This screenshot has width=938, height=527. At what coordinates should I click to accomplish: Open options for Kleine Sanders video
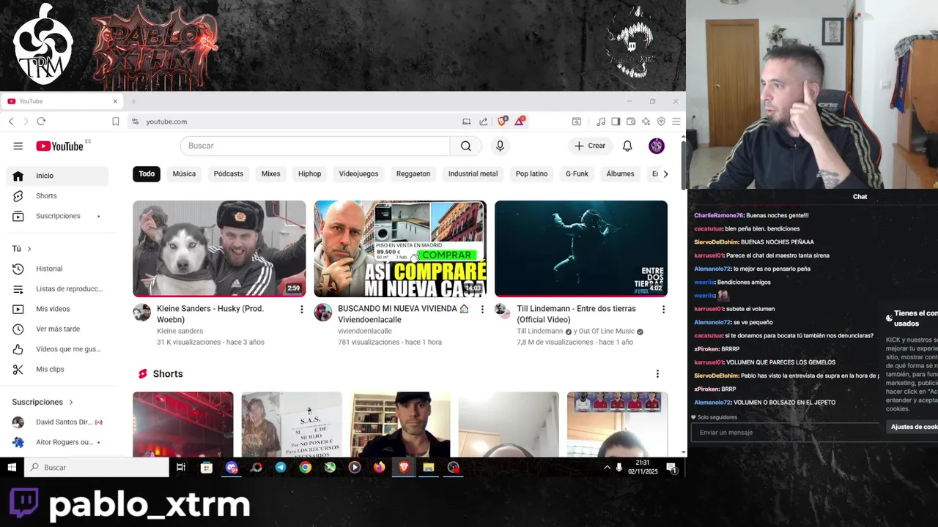click(x=301, y=310)
